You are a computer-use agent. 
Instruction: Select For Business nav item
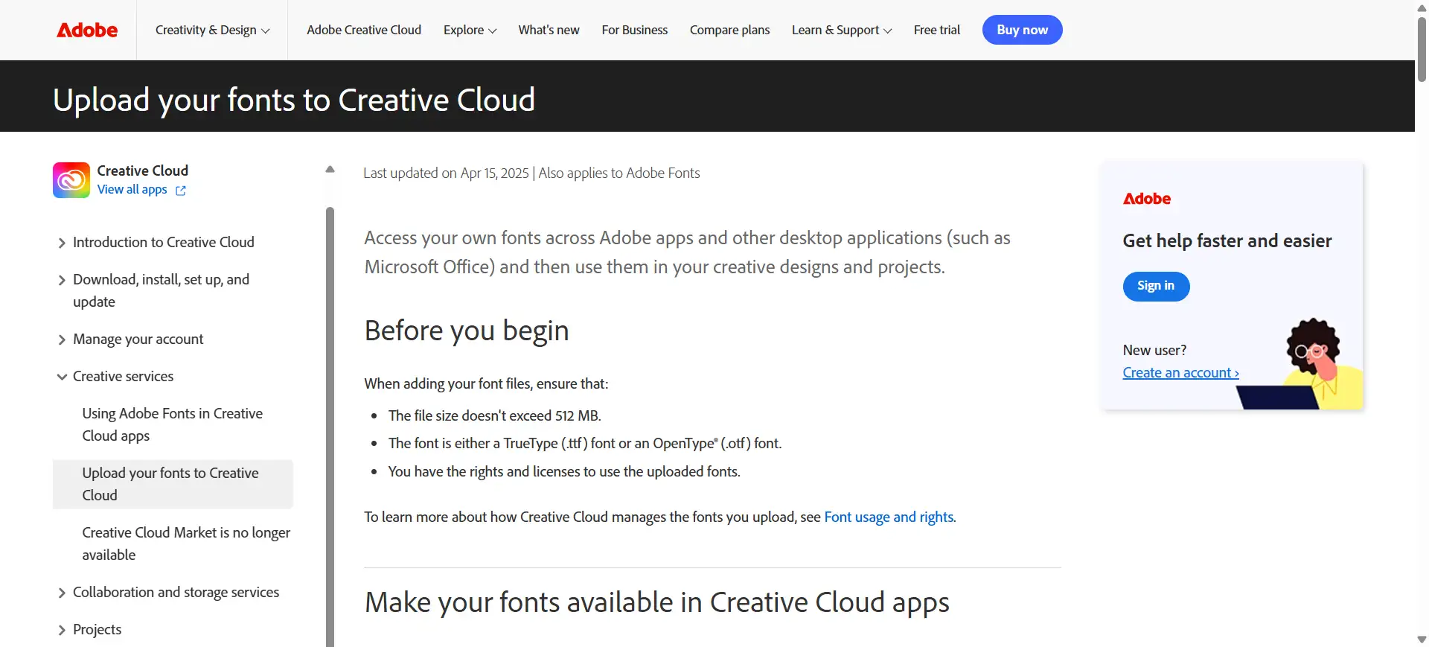pyautogui.click(x=634, y=30)
